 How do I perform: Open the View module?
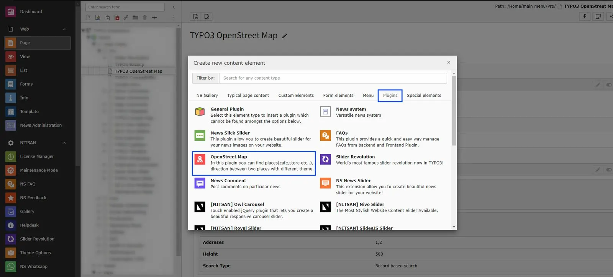coord(37,57)
